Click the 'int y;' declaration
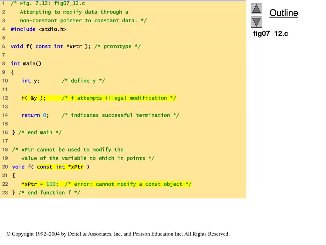This screenshot has height=245, width=326. [30, 81]
